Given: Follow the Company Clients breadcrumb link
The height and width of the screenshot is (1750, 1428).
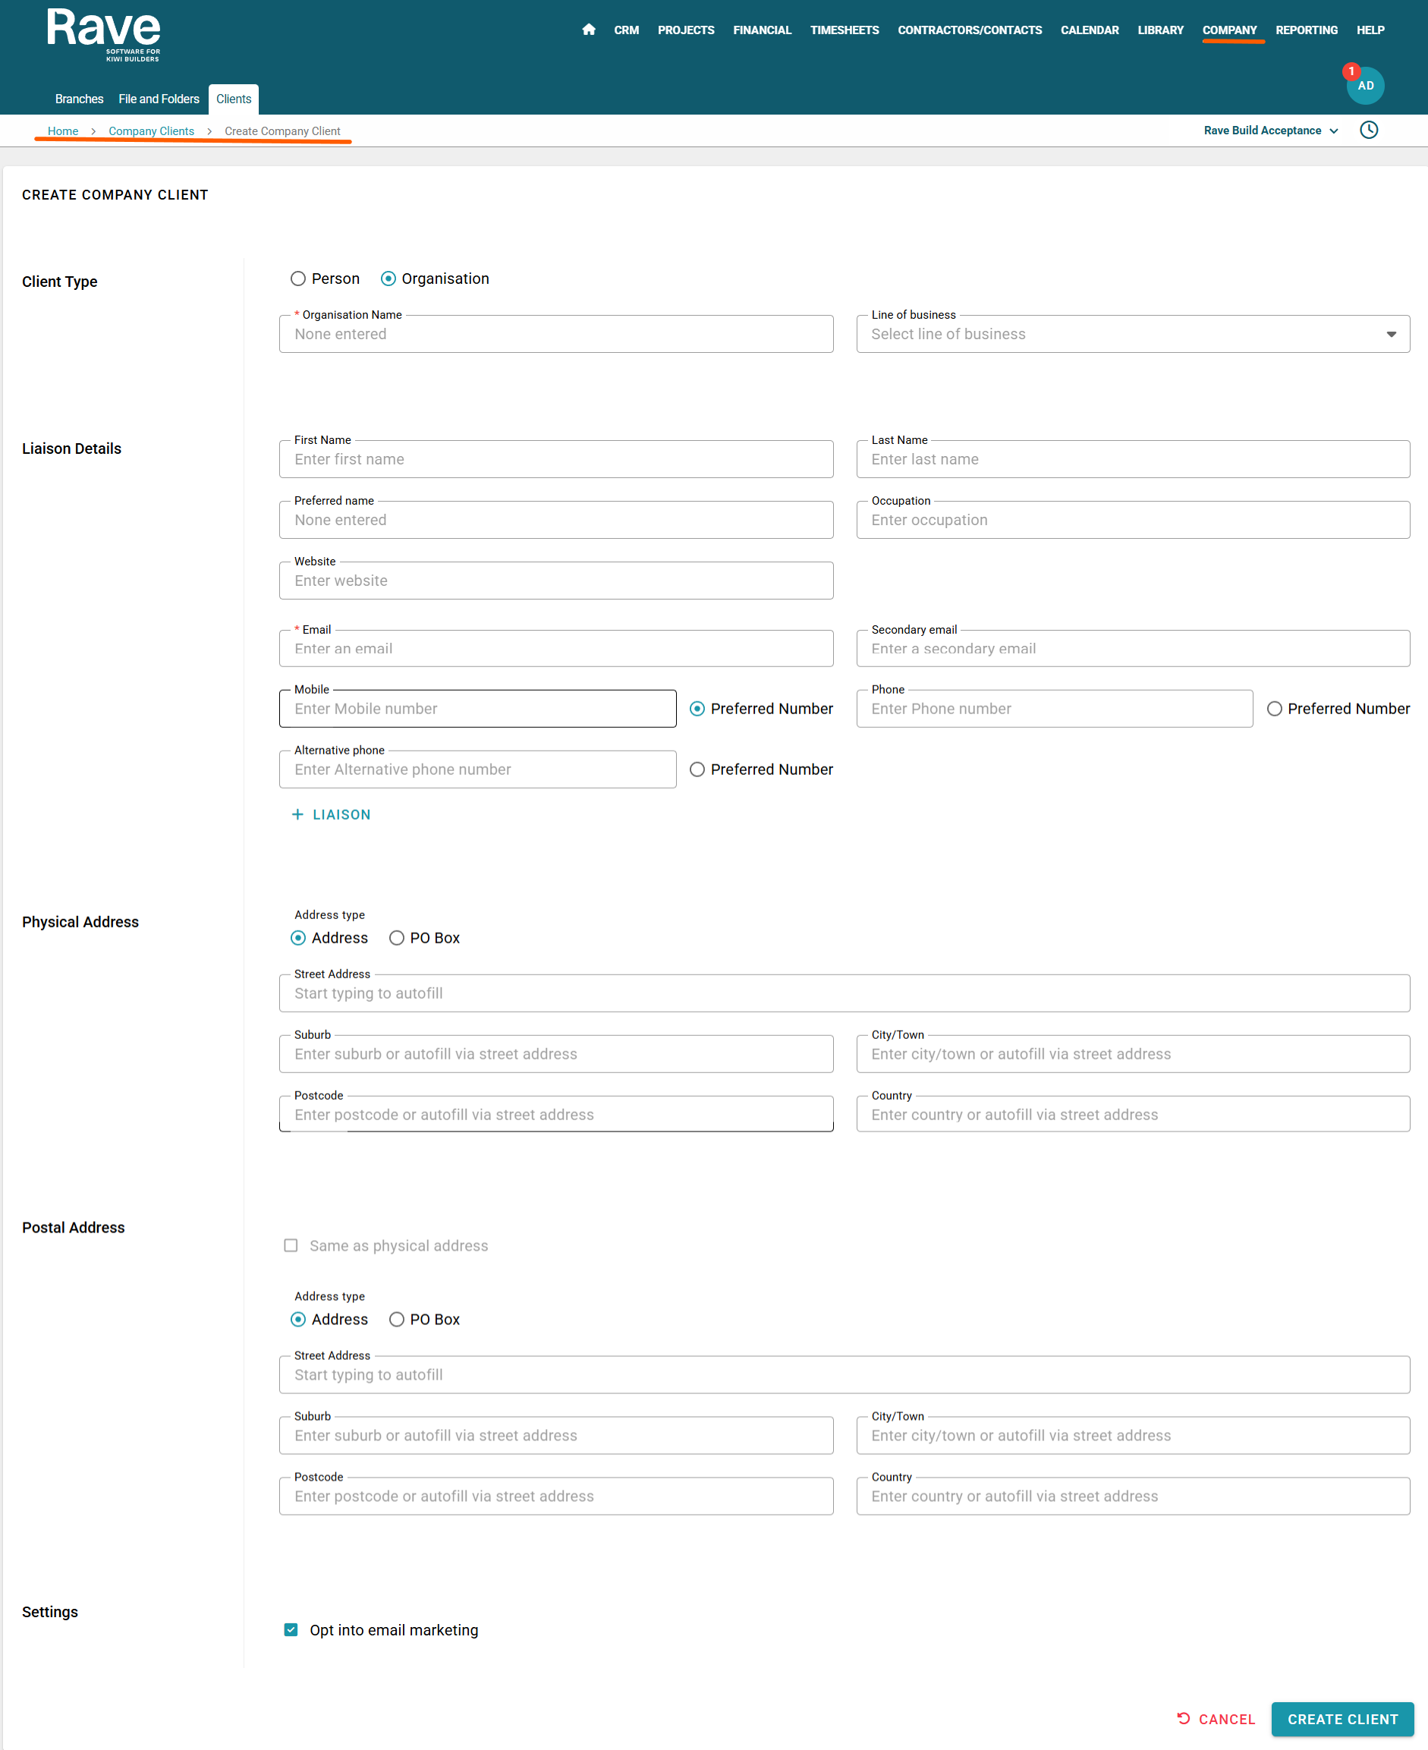Looking at the screenshot, I should [x=151, y=131].
